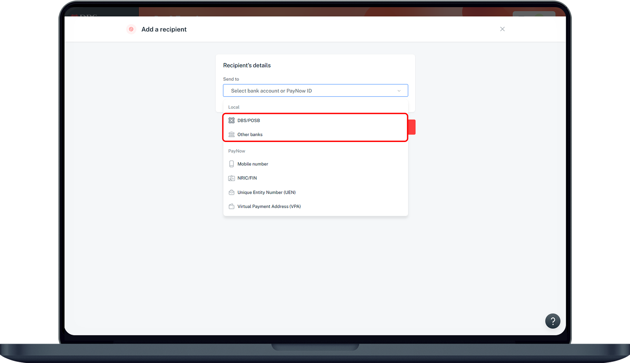Image resolution: width=630 pixels, height=363 pixels.
Task: Click the Other banks building icon
Action: [231, 135]
